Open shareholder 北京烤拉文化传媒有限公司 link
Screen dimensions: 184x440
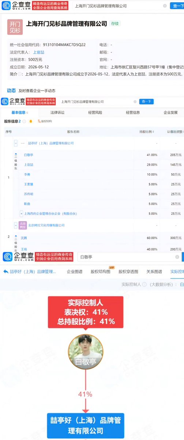(46, 225)
